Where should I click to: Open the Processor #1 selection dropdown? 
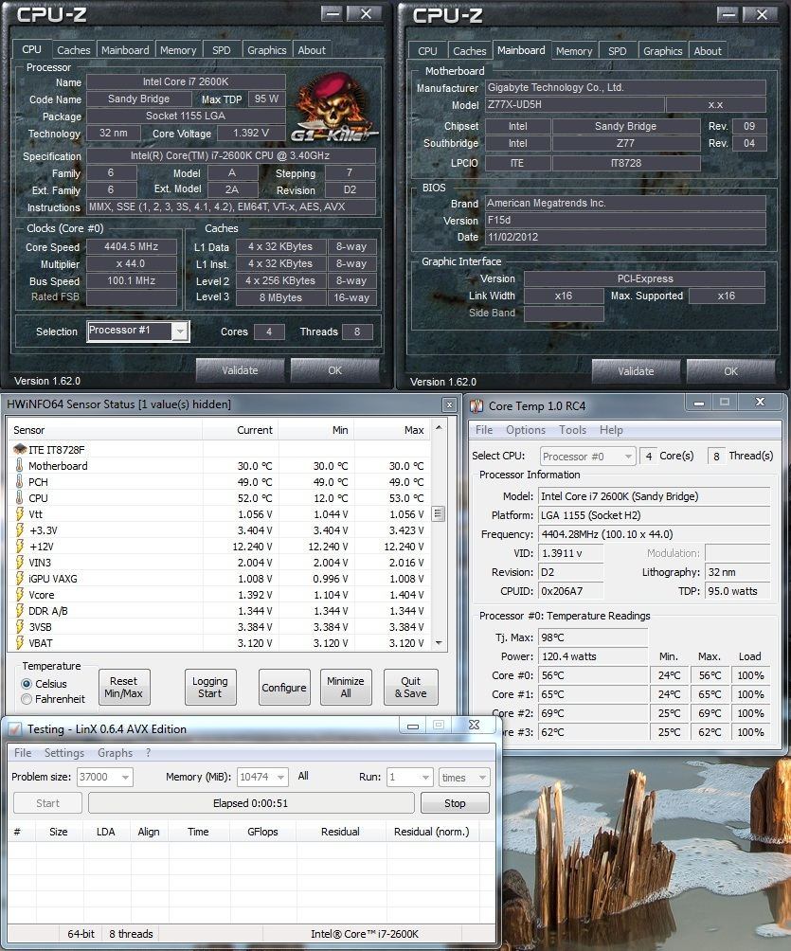coord(180,332)
